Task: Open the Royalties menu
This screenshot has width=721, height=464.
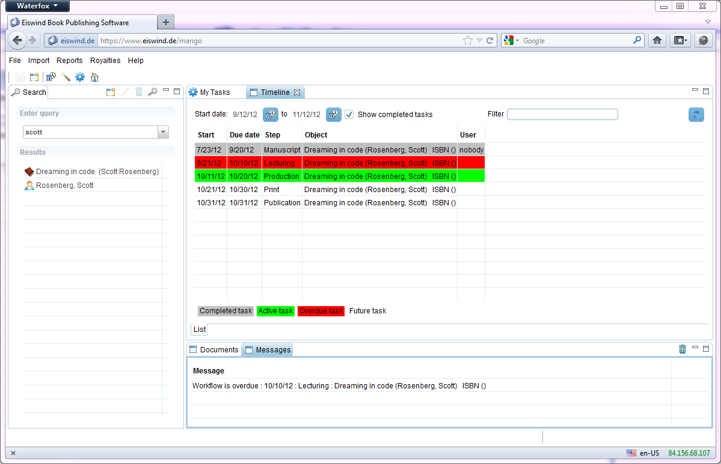Action: point(105,60)
